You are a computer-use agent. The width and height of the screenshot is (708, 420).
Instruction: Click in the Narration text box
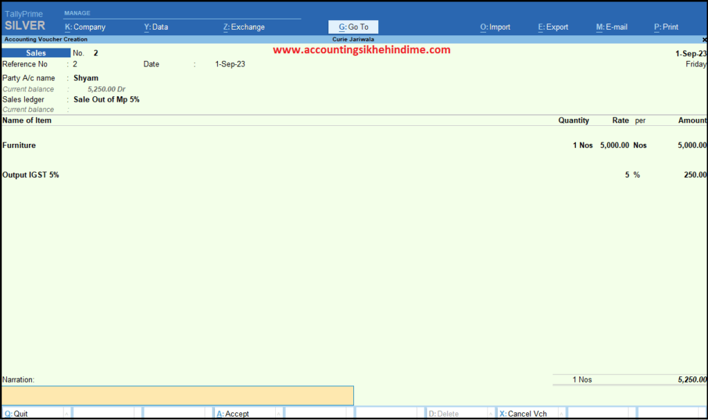point(178,395)
